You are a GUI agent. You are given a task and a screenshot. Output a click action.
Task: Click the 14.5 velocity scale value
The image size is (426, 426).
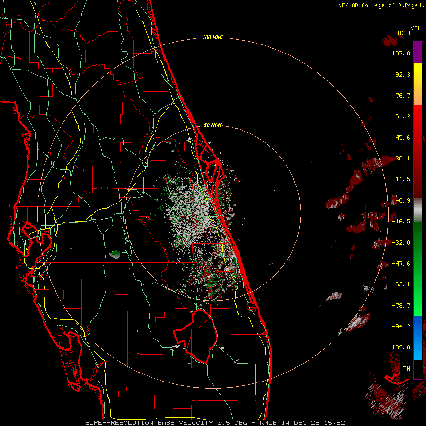(403, 179)
